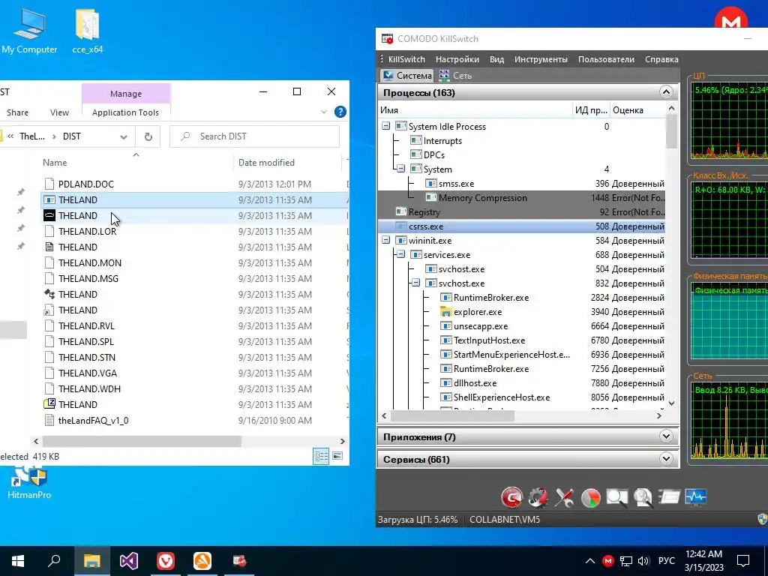Screen dimensions: 768x576
Task: Switch Explorer to large icons view layout
Action: [x=337, y=457]
